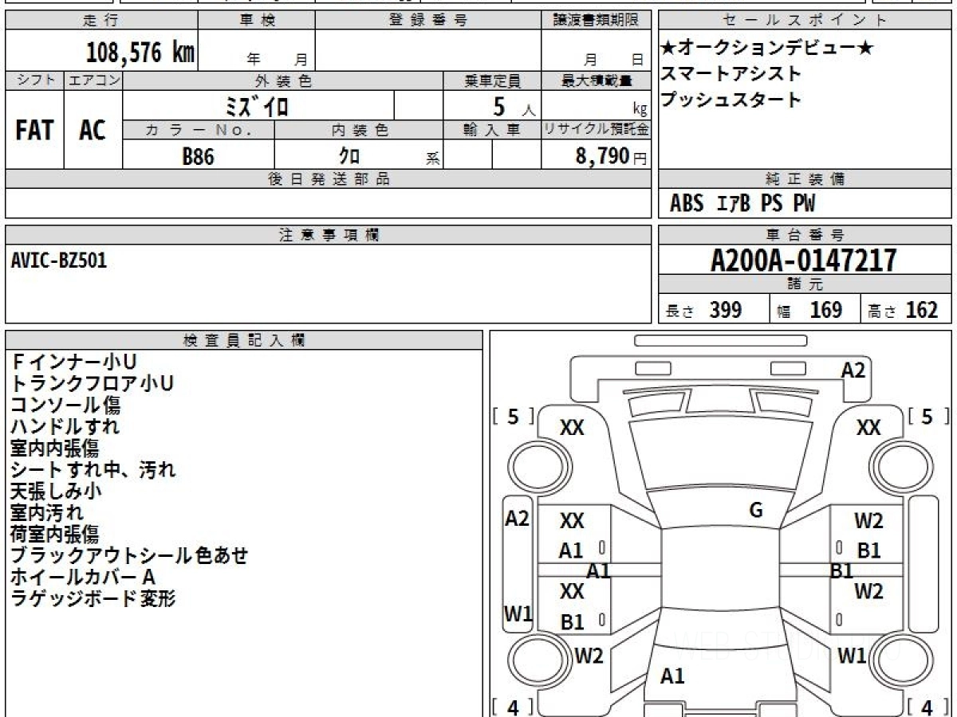Select inspector note ハンドルすれ
The image size is (957, 717).
pos(65,427)
